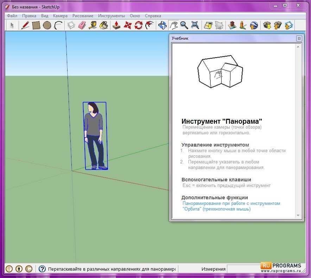Activate the Circle drawing tool
Viewport: 311px width, 278px height.
click(x=47, y=25)
